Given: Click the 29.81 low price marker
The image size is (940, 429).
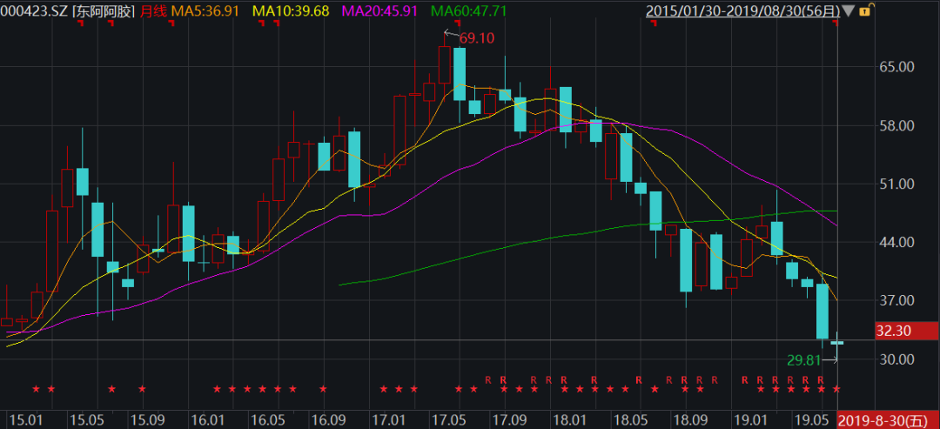Looking at the screenshot, I should click(803, 359).
